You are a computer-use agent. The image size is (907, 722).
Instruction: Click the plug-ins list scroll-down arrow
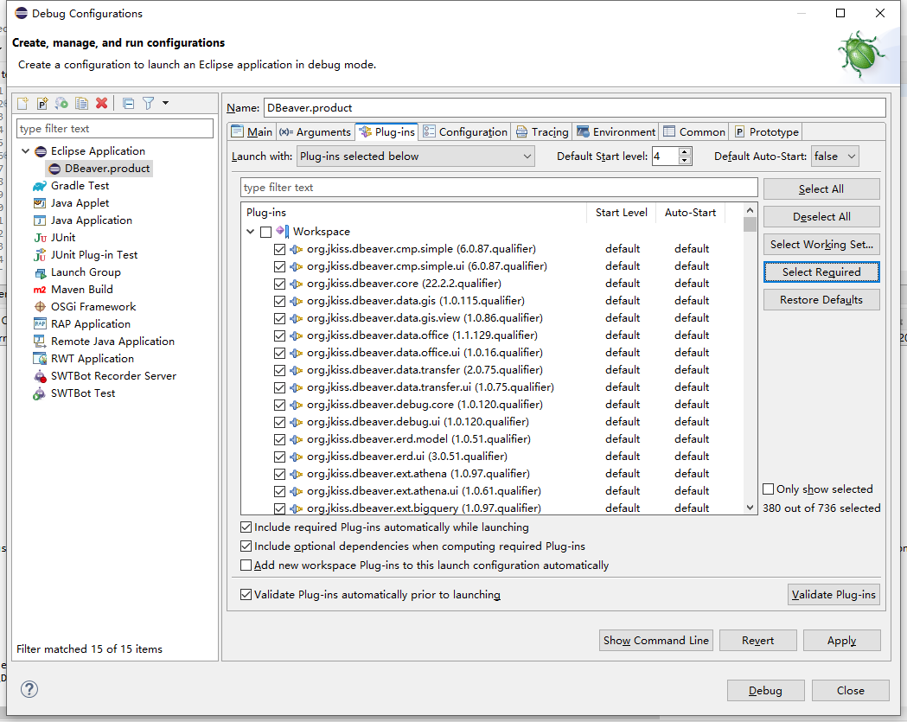tap(751, 508)
